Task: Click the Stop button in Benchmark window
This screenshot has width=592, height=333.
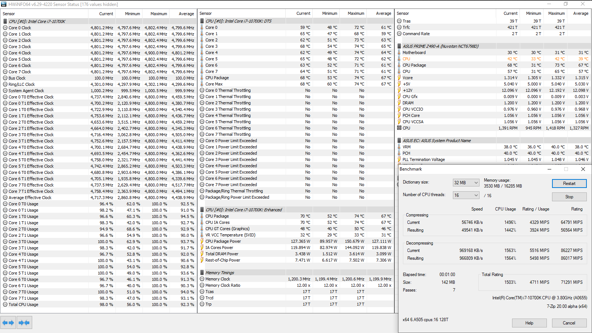Action: click(569, 197)
